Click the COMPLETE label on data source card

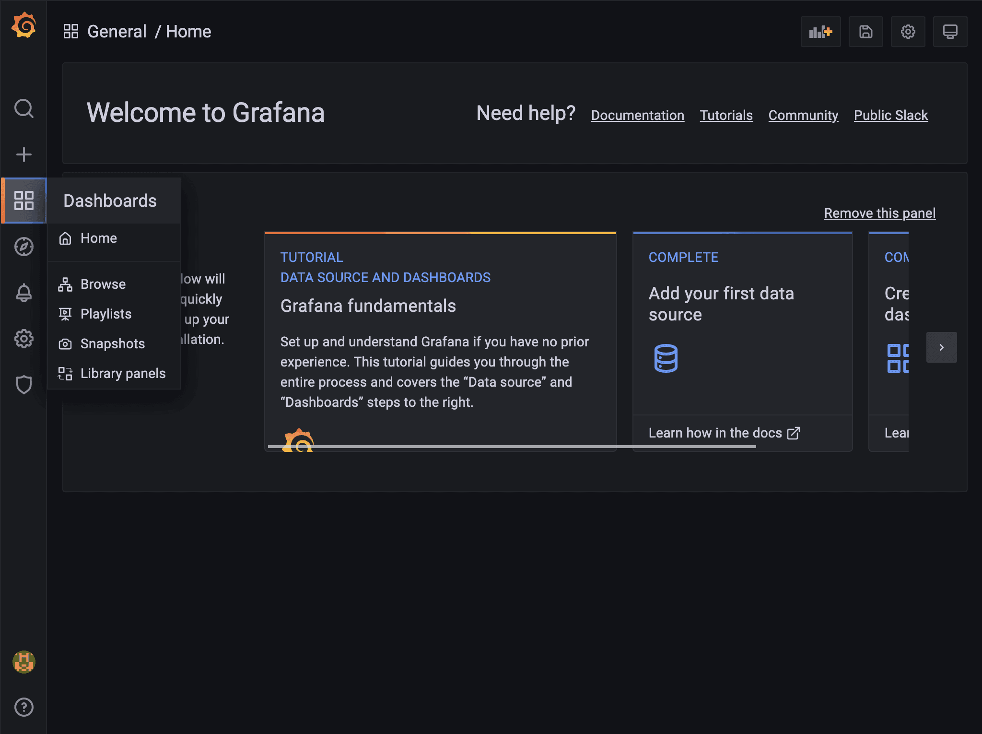click(683, 258)
